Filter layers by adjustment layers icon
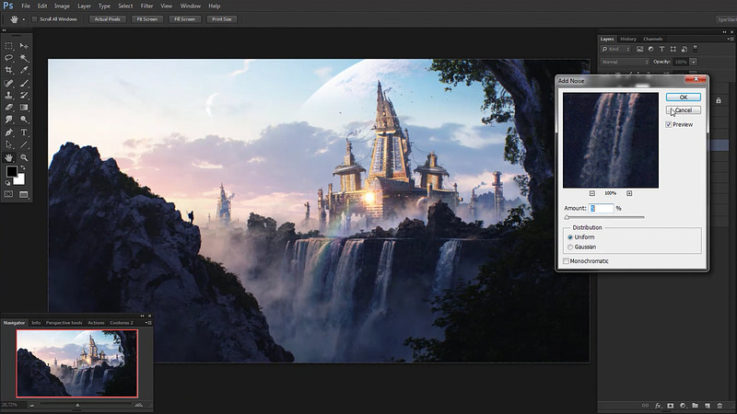The image size is (737, 414). click(x=650, y=49)
